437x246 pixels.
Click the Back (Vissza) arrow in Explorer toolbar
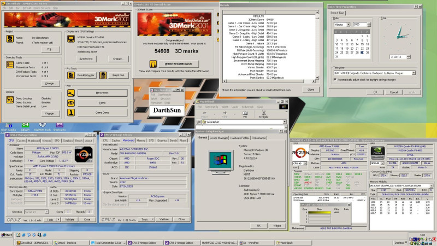204,114
